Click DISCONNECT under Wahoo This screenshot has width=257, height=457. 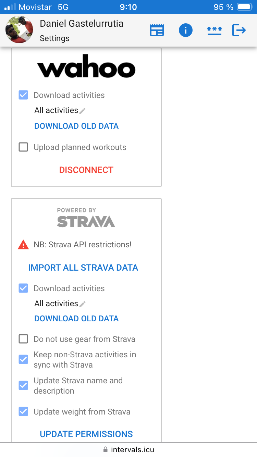coord(86,170)
